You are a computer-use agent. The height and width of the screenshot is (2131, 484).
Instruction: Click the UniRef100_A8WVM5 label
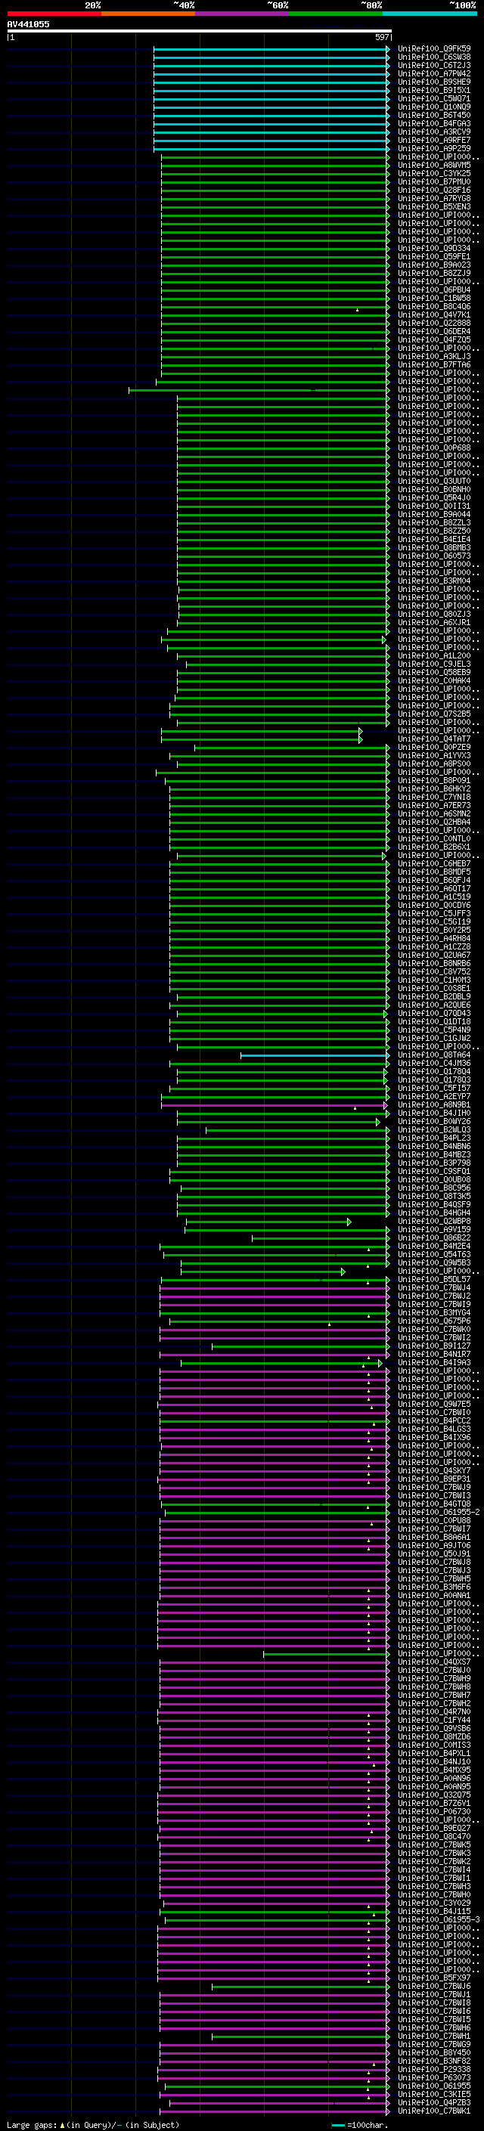click(434, 166)
